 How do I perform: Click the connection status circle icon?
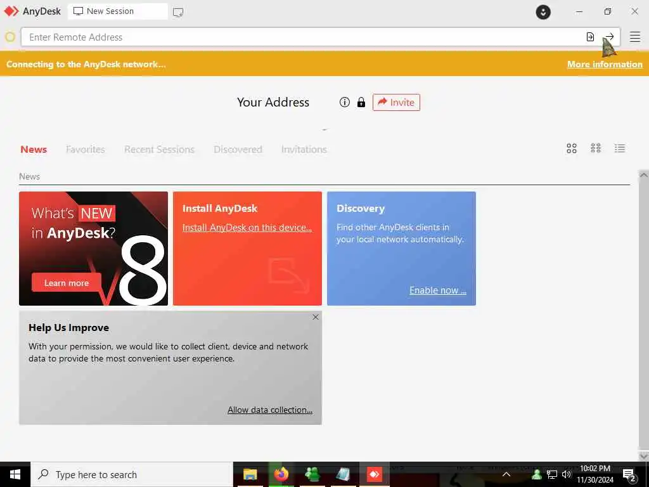(10, 37)
